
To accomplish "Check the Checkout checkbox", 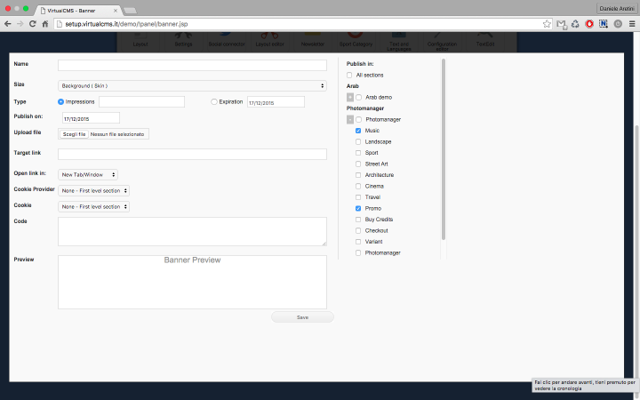I will (358, 230).
